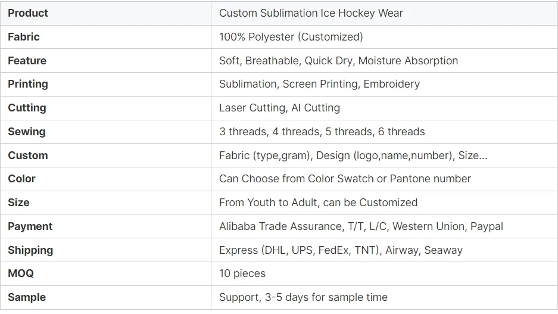The width and height of the screenshot is (558, 314).
Task: Click the "Product" row label
Action: (x=28, y=13)
